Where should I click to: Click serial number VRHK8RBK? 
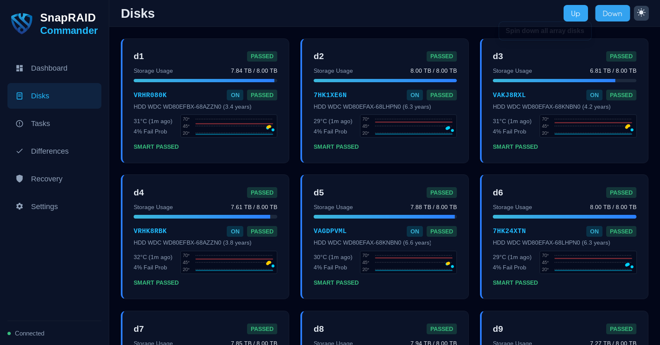(150, 231)
